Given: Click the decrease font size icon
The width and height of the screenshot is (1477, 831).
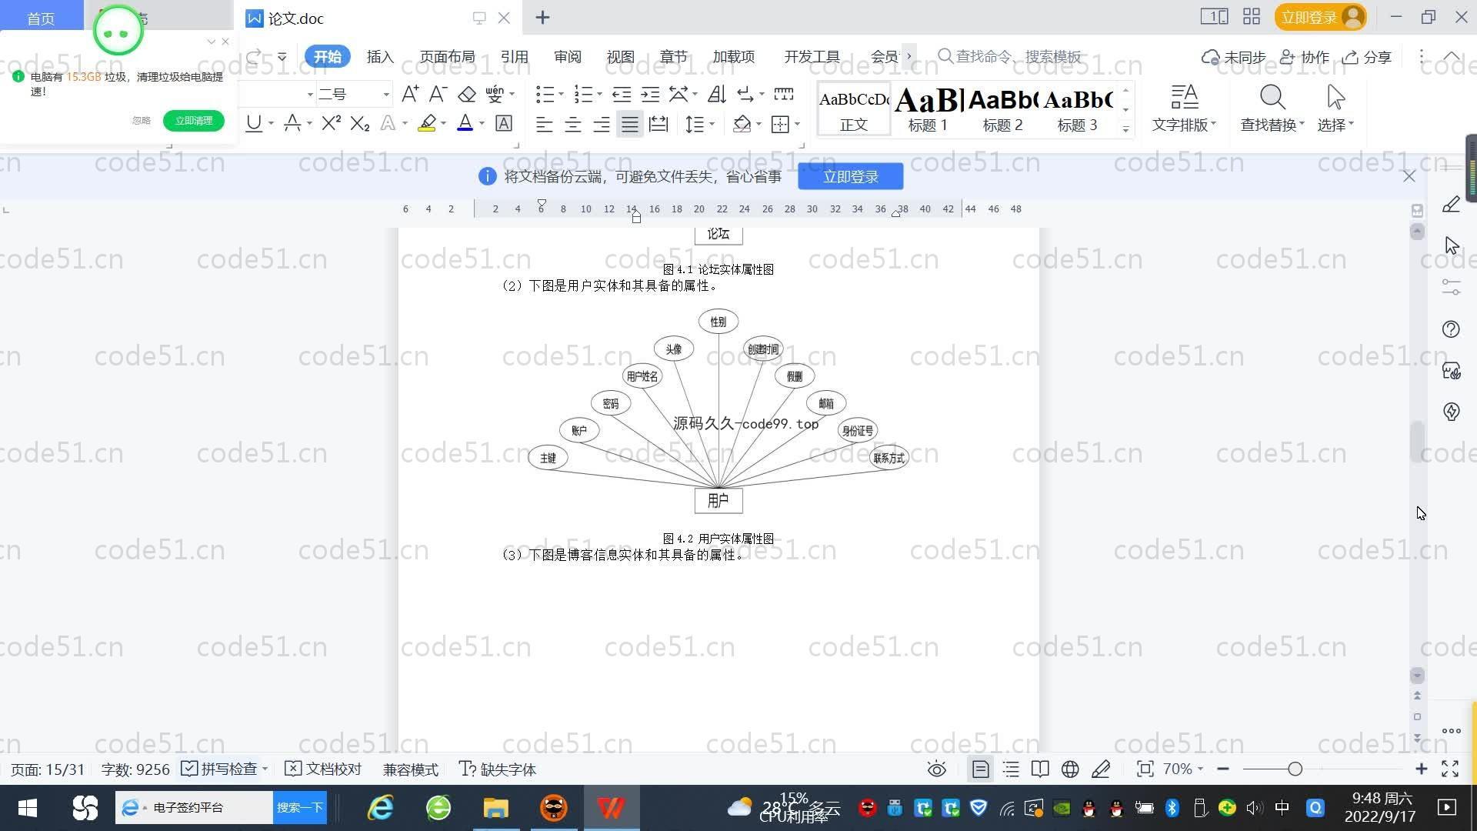Looking at the screenshot, I should click(438, 95).
